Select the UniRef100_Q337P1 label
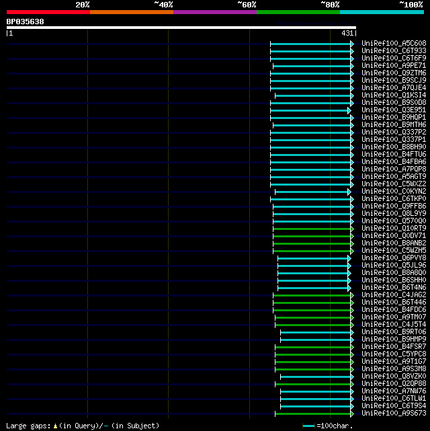 394,140
